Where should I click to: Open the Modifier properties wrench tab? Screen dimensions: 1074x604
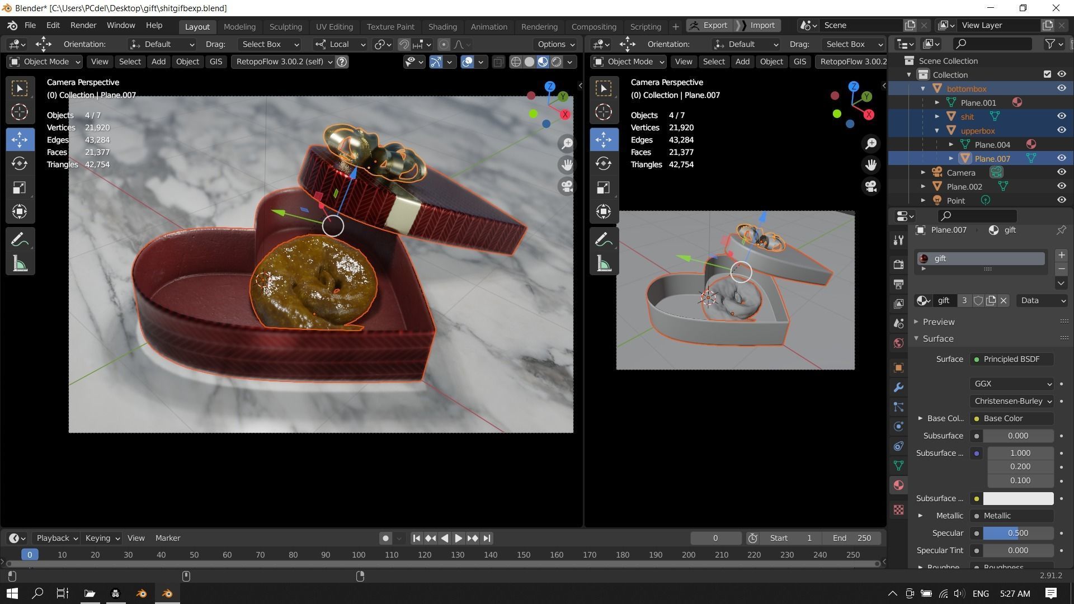pyautogui.click(x=899, y=388)
